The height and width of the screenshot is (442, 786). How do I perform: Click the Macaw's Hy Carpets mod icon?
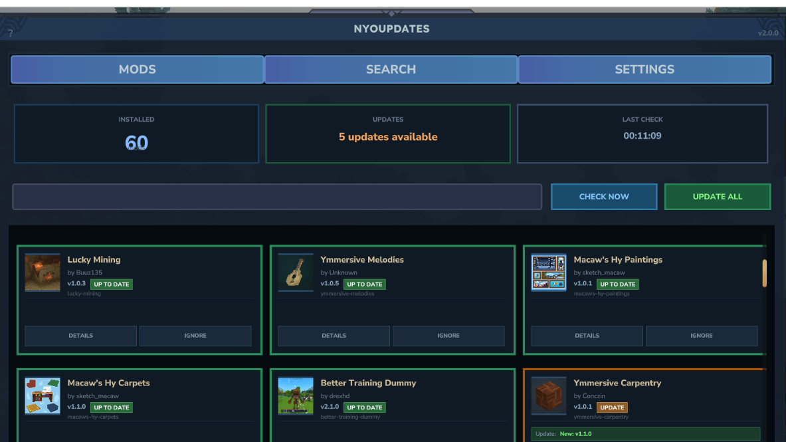pyautogui.click(x=43, y=395)
